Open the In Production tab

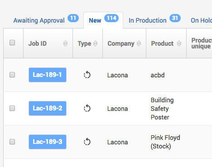(x=148, y=20)
